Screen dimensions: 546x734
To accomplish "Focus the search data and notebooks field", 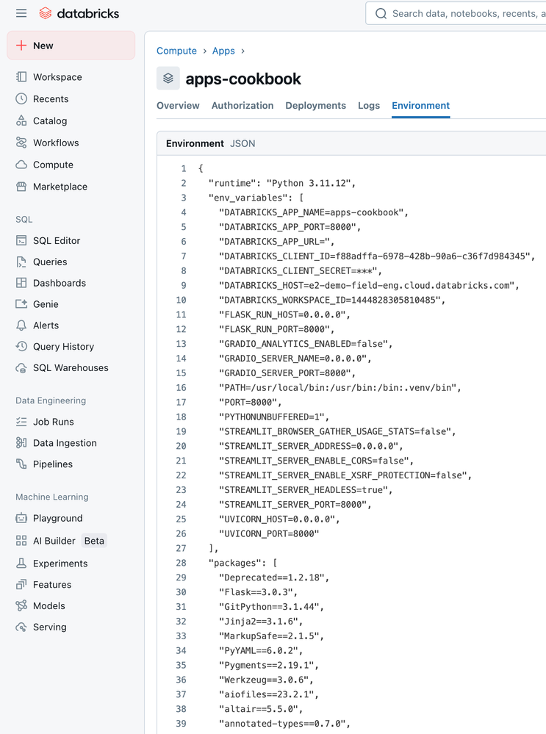I will tap(456, 13).
